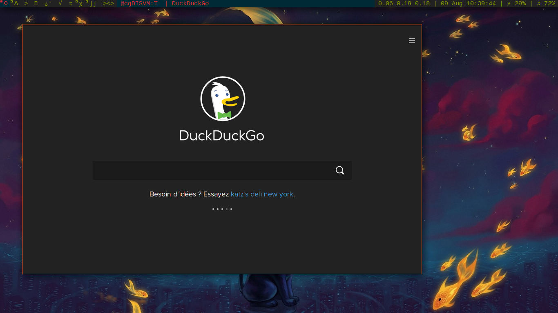Switch to the Δ workspace
The image size is (558, 313).
(x=16, y=4)
